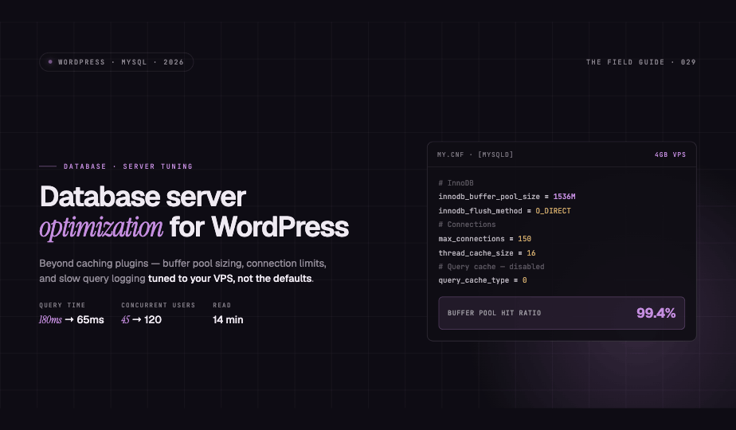The image size is (736, 430).
Task: Click the 4GB VPS tag
Action: point(671,154)
